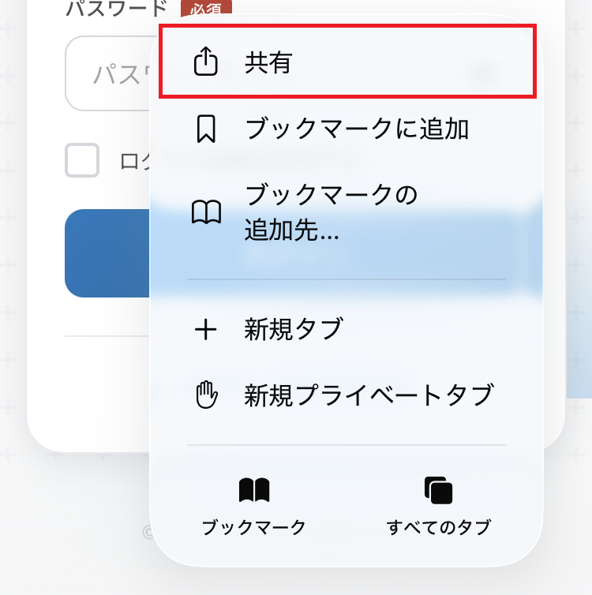
Task: Click the blue login button
Action: [x=107, y=253]
